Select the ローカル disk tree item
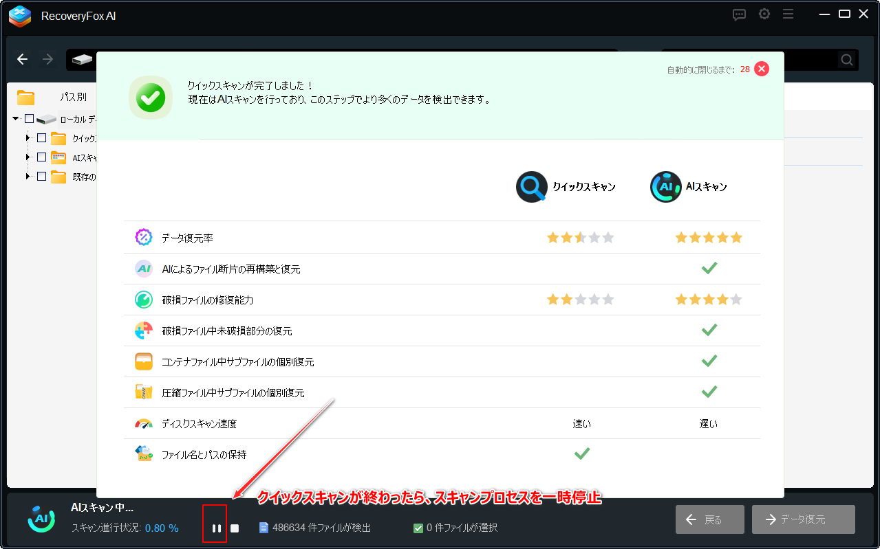Viewport: 880px width, 549px height. [77, 119]
